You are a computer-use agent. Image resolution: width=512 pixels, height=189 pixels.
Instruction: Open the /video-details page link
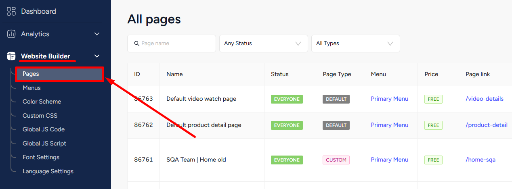(x=485, y=99)
